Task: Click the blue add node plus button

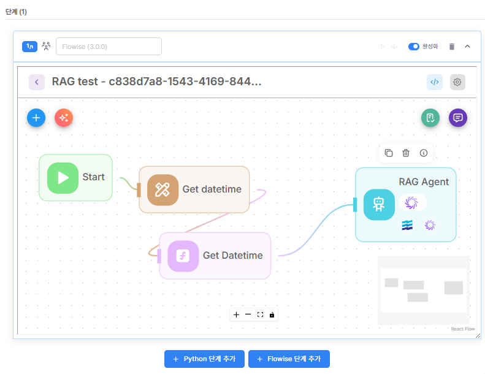Action: 36,117
